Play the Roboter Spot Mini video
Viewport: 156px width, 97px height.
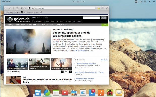tap(39, 64)
